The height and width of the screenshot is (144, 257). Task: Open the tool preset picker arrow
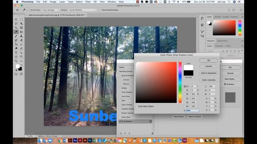coord(27,10)
